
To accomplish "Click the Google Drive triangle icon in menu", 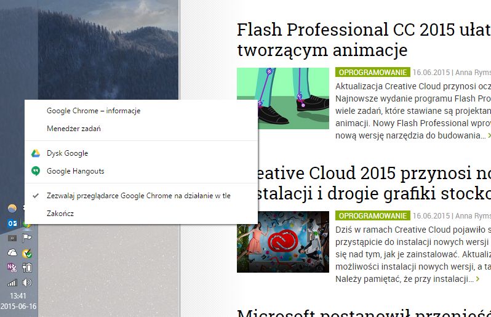I will coord(36,153).
